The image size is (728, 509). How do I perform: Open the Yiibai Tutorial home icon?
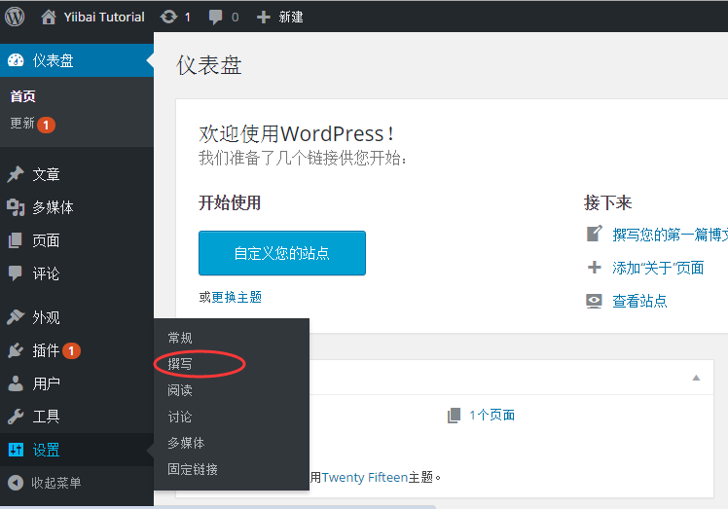49,17
